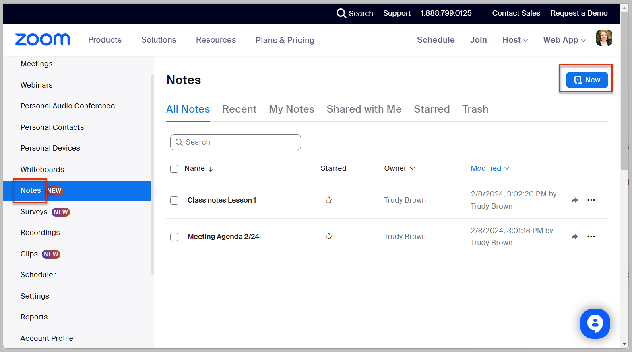The height and width of the screenshot is (352, 632).
Task: Open Personal Audio Conference
Action: tap(68, 106)
